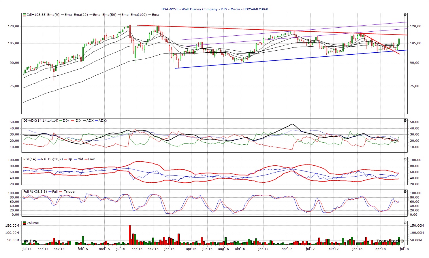Click the RSI(14) indicator title
This screenshot has height=258, width=429.
click(x=30, y=159)
